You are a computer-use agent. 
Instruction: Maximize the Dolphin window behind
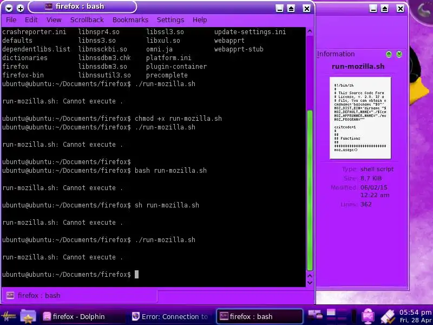click(385, 8)
